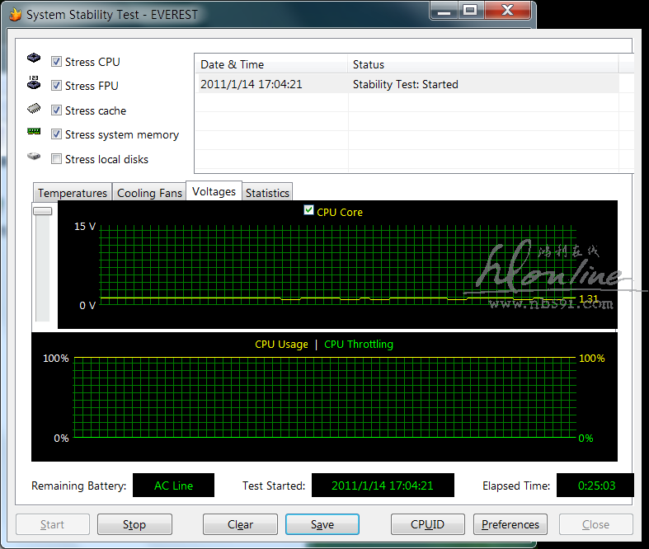Click the cache chip icon

pos(34,108)
